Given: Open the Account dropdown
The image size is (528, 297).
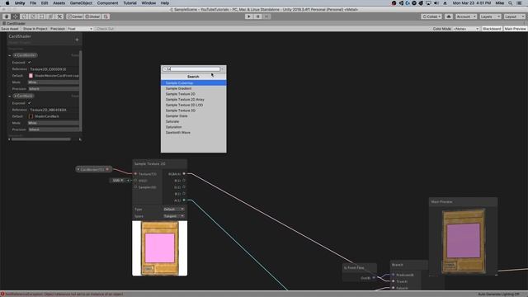Looking at the screenshot, I should [x=465, y=16].
